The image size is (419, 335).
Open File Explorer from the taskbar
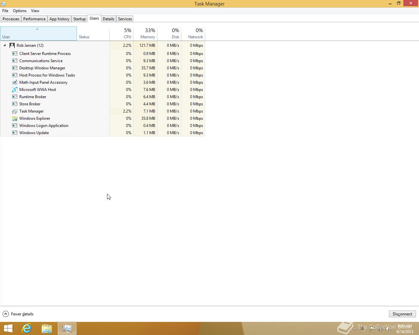coord(47,328)
